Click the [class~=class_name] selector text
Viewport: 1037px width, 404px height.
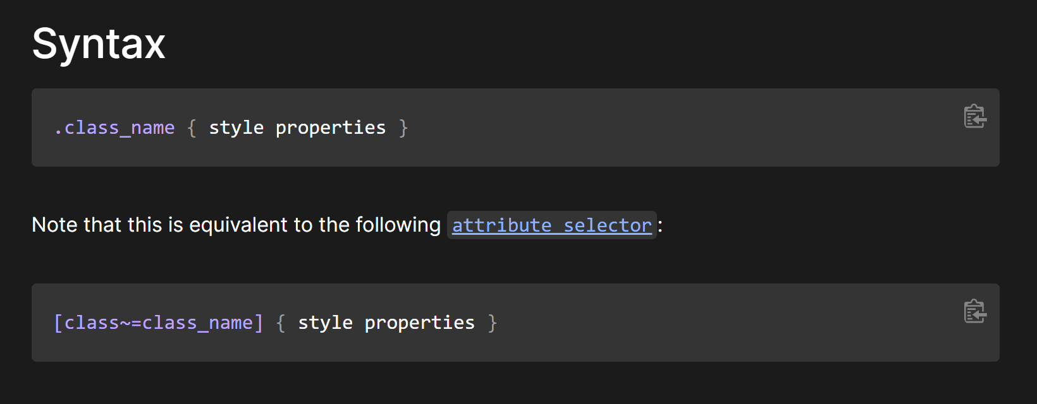click(158, 323)
